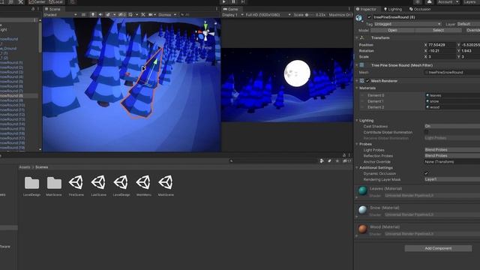
Task: Open the Gizmos dropdown
Action: pos(167,15)
